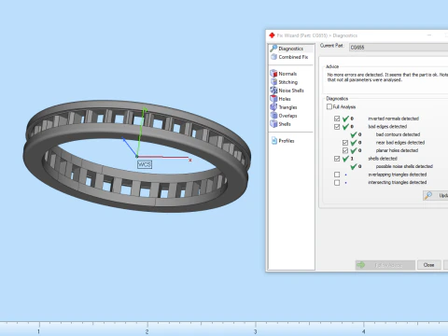
Task: Toggle the near bad edges detected checkbox
Action: tap(345, 143)
